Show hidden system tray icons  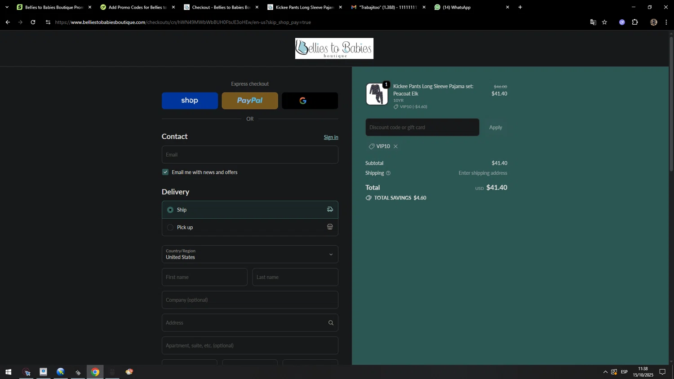[605, 372]
